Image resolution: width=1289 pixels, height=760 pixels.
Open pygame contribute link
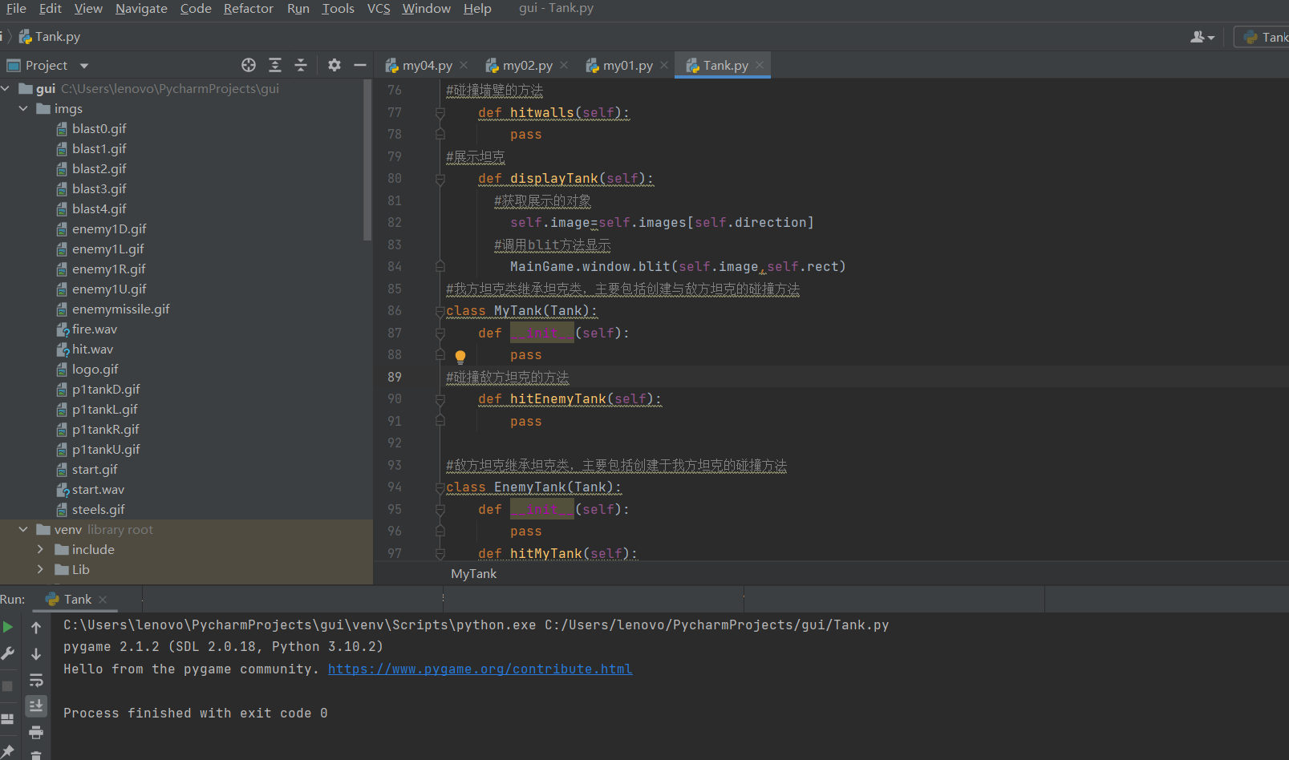click(480, 669)
